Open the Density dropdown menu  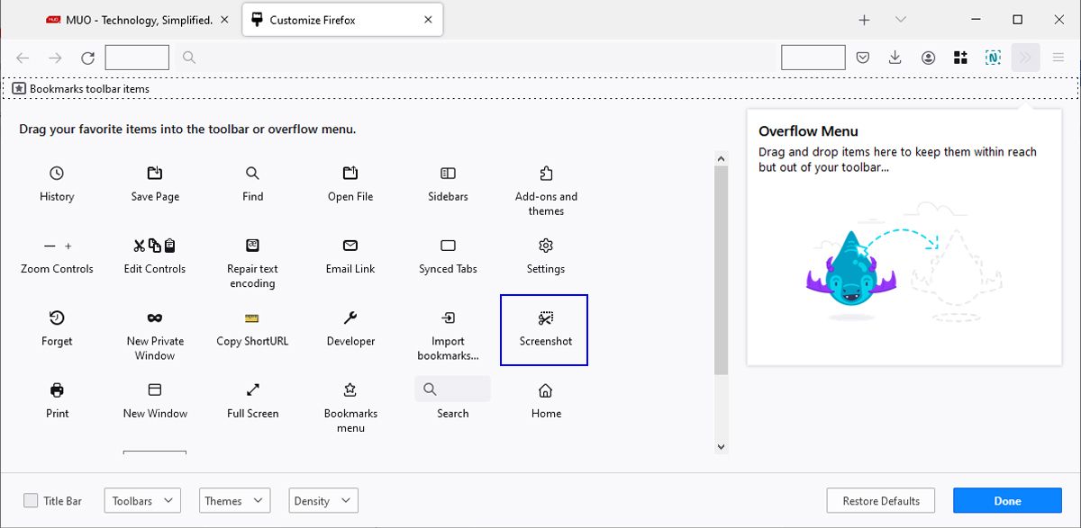(x=322, y=501)
